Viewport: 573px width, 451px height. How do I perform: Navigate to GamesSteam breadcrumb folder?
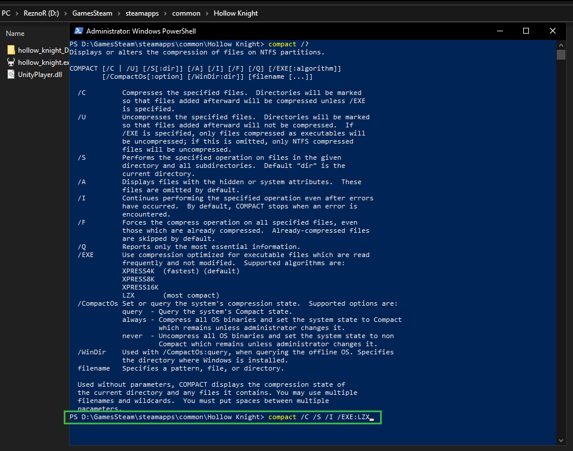click(92, 13)
